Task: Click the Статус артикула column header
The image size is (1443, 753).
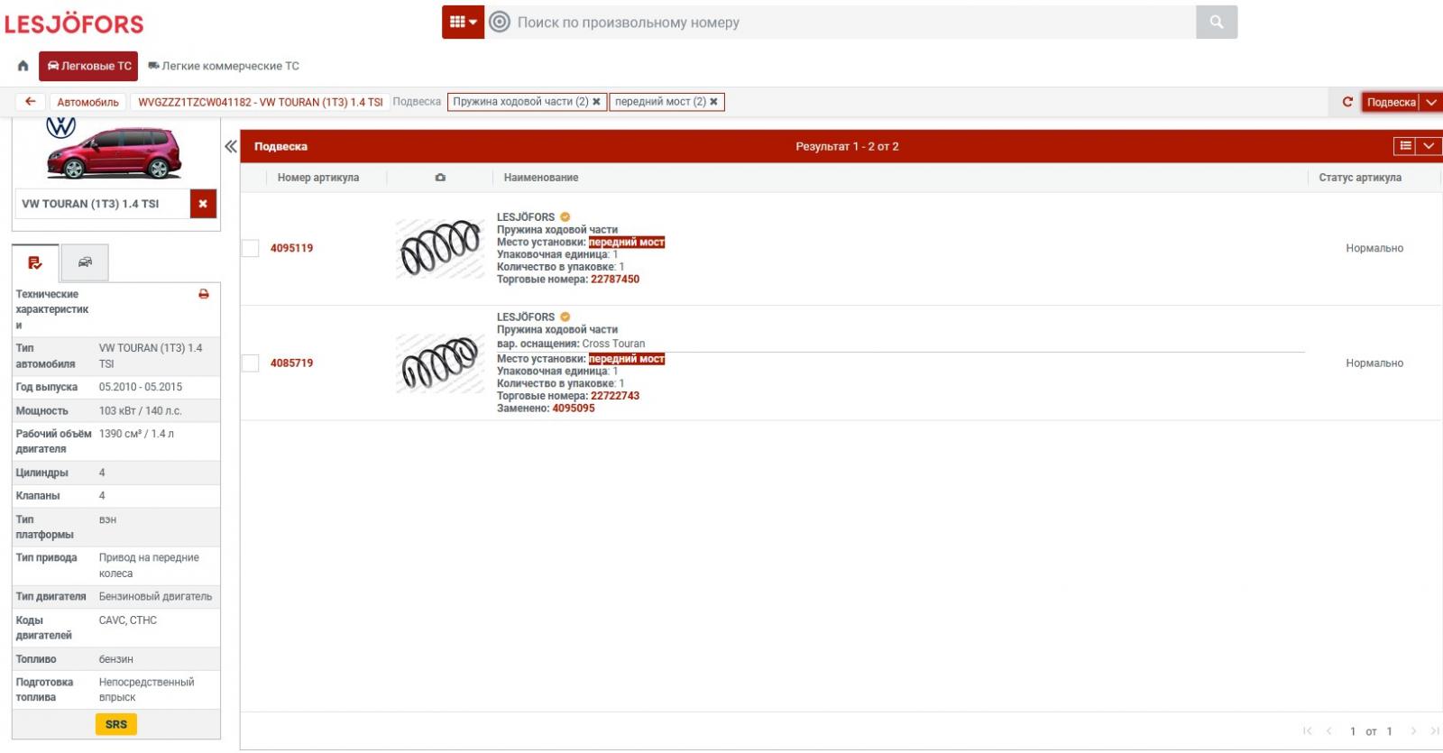Action: point(1360,178)
